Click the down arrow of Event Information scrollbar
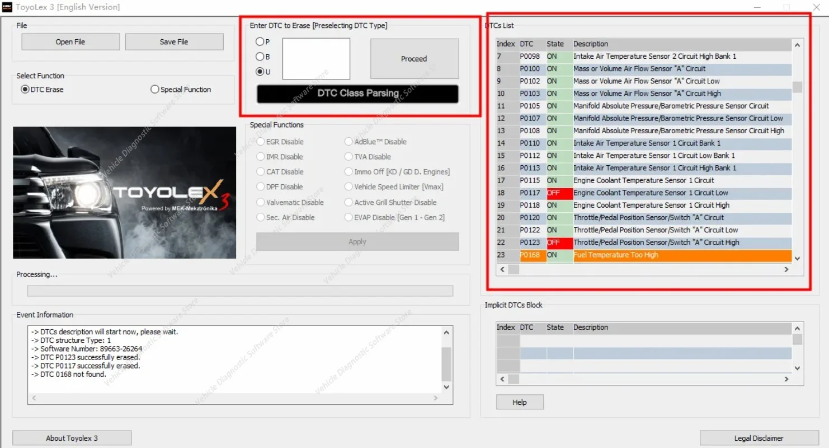Screen dimensions: 829x448 pyautogui.click(x=446, y=387)
